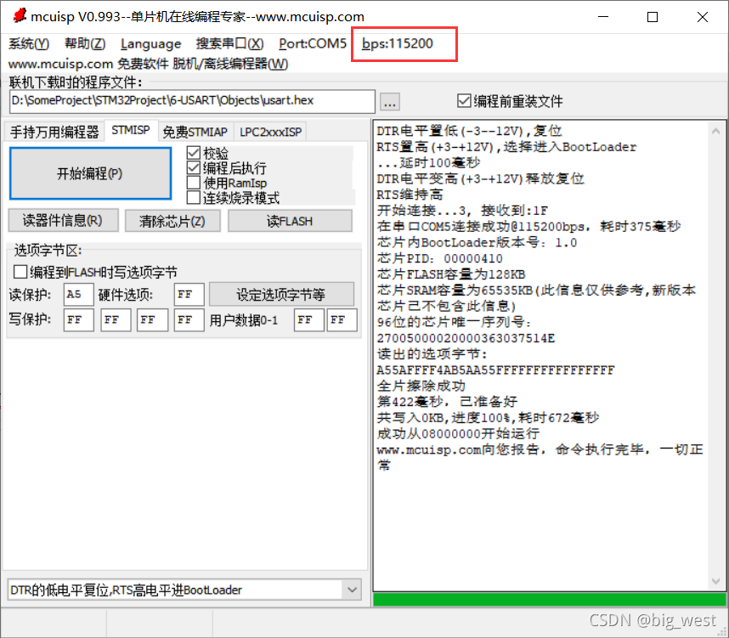Switch to LPC2xxxISP tab

270,132
